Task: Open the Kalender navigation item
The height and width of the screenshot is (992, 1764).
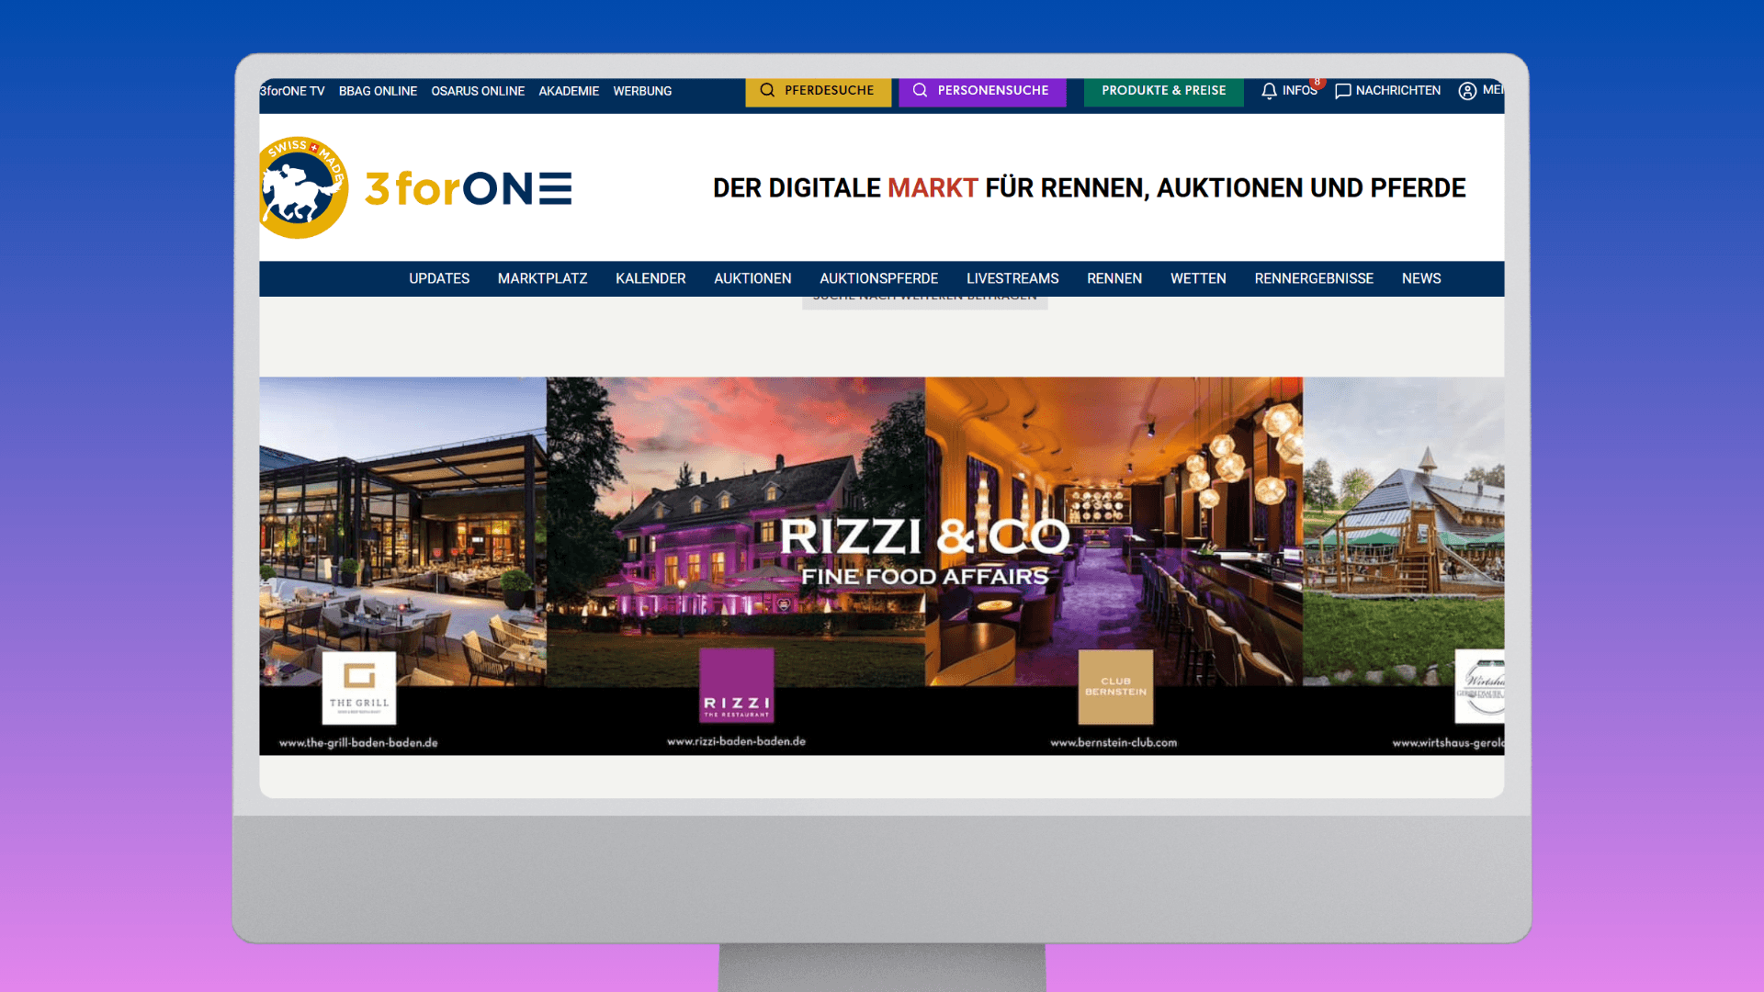Action: (x=650, y=278)
